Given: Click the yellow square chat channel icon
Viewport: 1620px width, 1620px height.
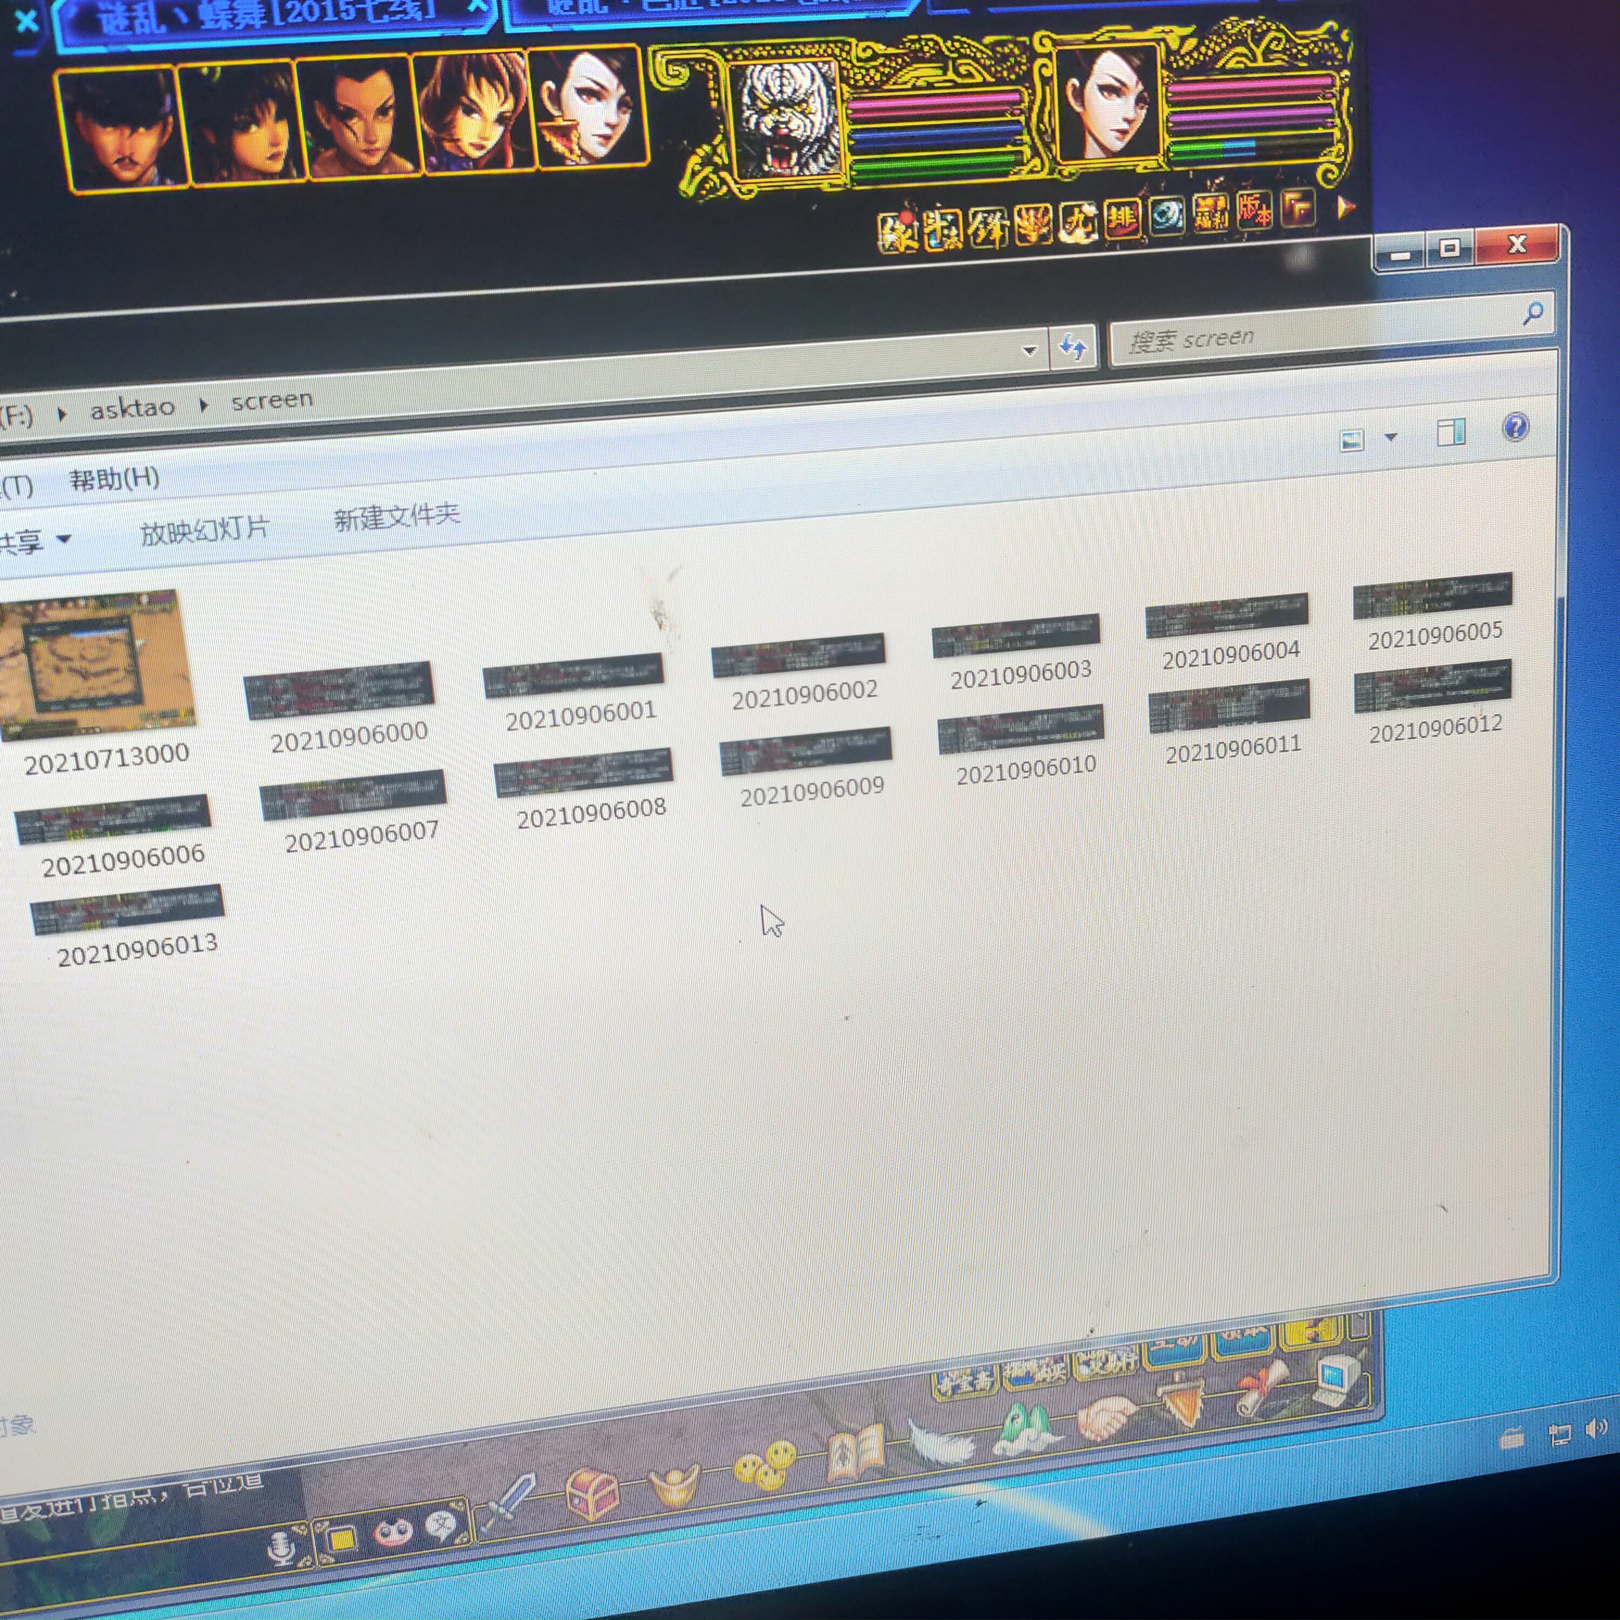Looking at the screenshot, I should [341, 1540].
